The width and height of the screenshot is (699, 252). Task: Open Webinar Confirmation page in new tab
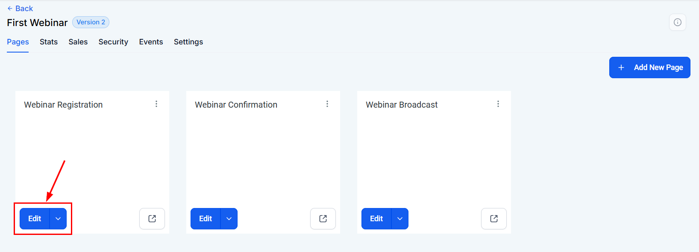click(x=323, y=219)
